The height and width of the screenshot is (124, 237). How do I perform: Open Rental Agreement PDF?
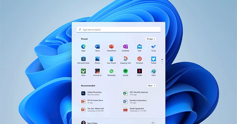click(x=134, y=110)
